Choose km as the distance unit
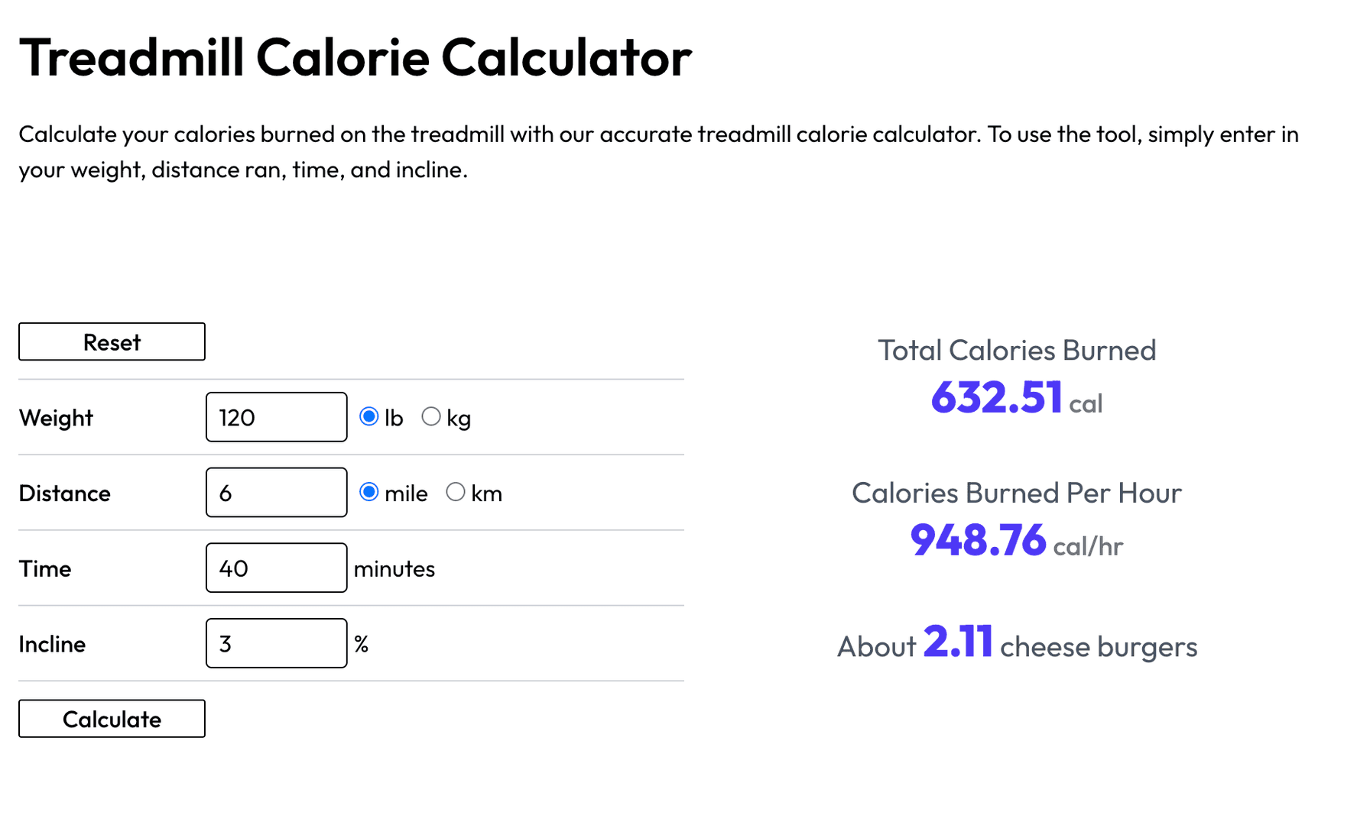The image size is (1370, 825). coord(456,492)
